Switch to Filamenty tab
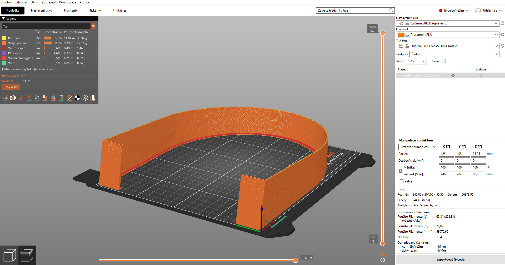The height and width of the screenshot is (265, 505). click(x=71, y=11)
